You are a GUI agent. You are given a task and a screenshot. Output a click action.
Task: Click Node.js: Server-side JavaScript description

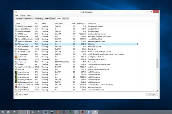coord(98,70)
